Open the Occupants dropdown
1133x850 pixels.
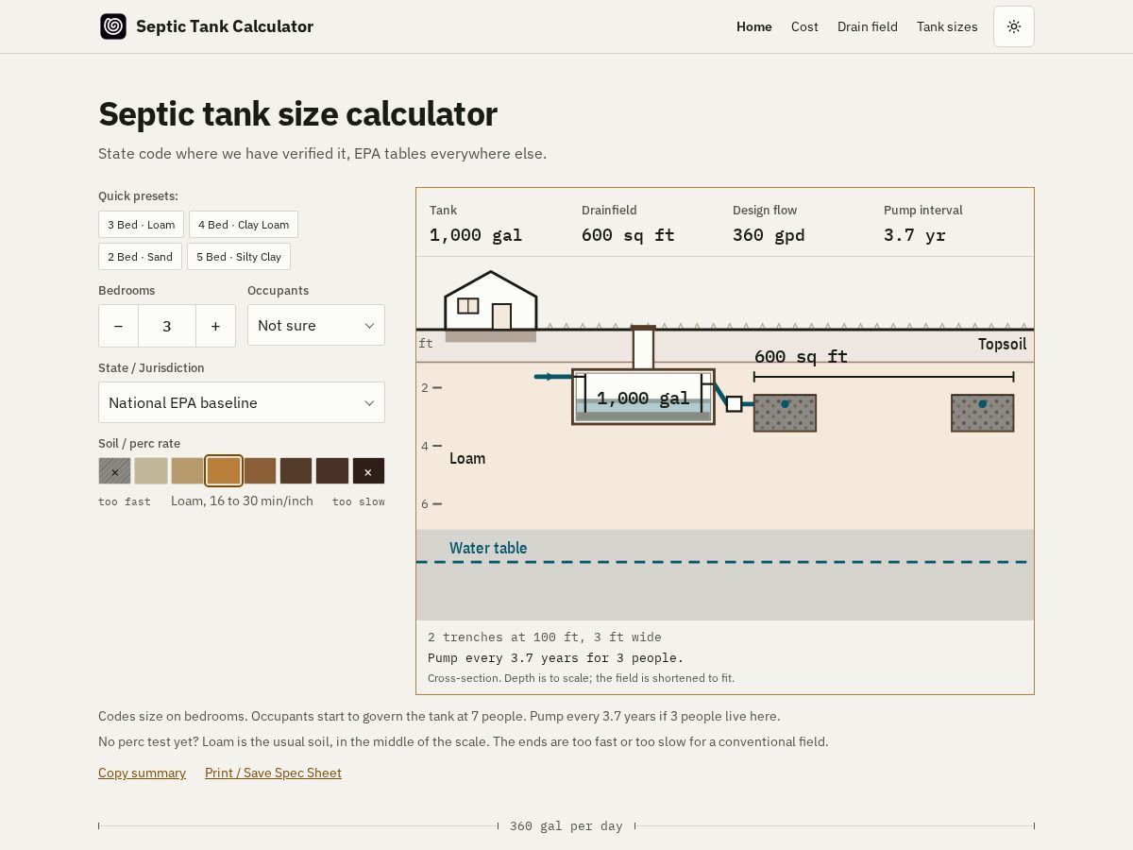click(316, 325)
